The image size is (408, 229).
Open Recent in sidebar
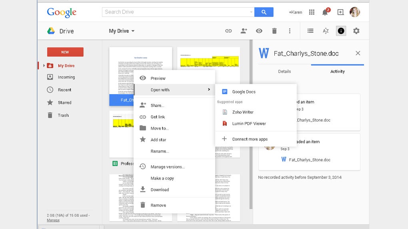[64, 90]
